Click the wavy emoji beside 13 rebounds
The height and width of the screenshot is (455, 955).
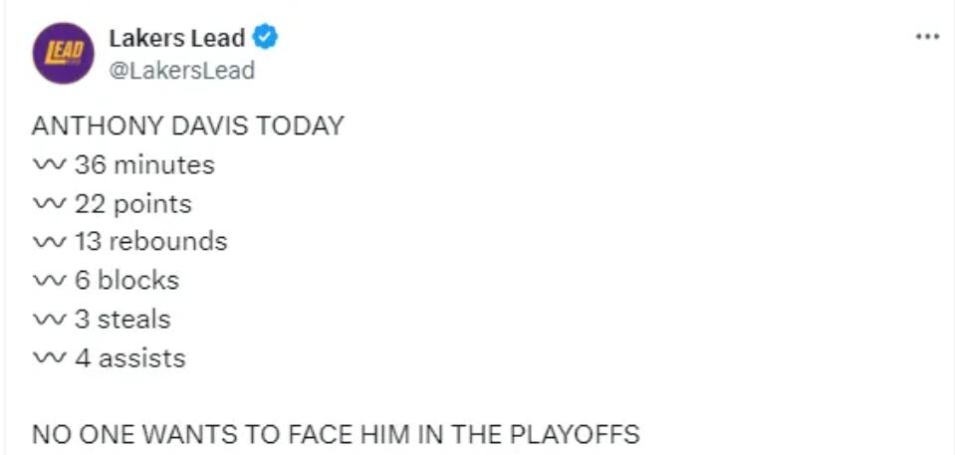pos(50,242)
